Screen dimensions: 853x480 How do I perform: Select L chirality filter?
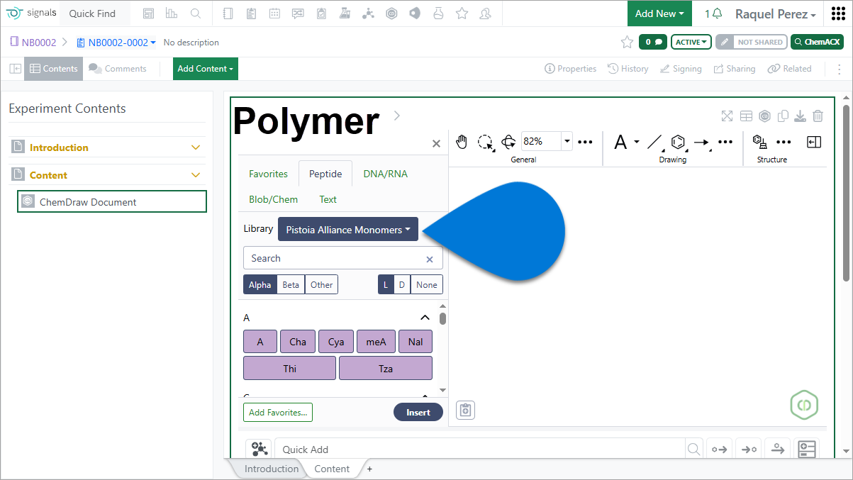386,285
